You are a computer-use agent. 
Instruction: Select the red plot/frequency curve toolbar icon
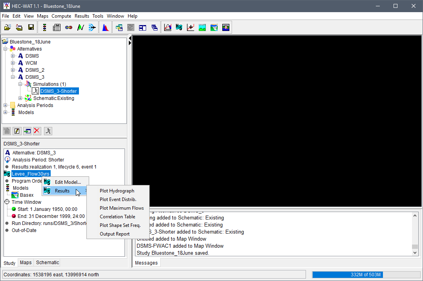(x=105, y=27)
